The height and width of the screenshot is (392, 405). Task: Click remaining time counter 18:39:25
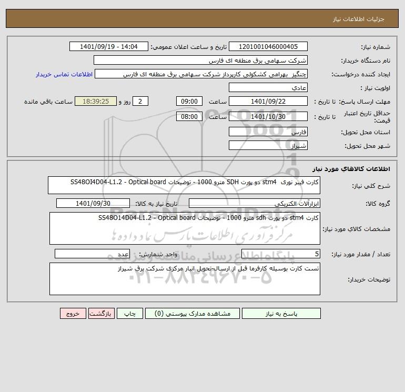(x=96, y=102)
